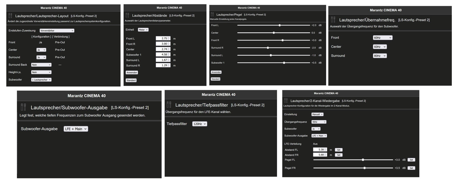Open Subwoofer-Ausgabe dropdown in Subwoofer-Ausgabe panel
Viewport: 471px width, 185px height.
pyautogui.click(x=76, y=129)
